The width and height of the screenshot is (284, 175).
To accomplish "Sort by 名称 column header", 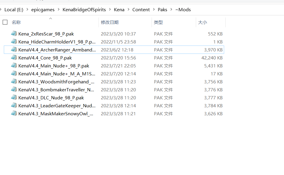I will point(16,22).
